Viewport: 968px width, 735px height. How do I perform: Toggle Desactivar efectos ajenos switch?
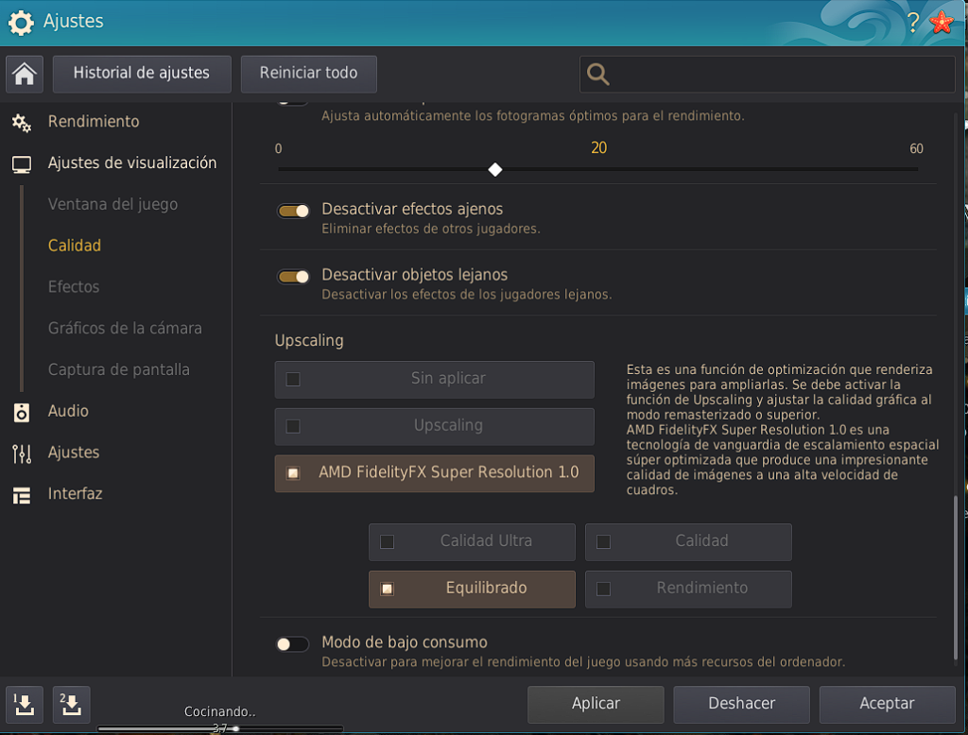pos(293,211)
